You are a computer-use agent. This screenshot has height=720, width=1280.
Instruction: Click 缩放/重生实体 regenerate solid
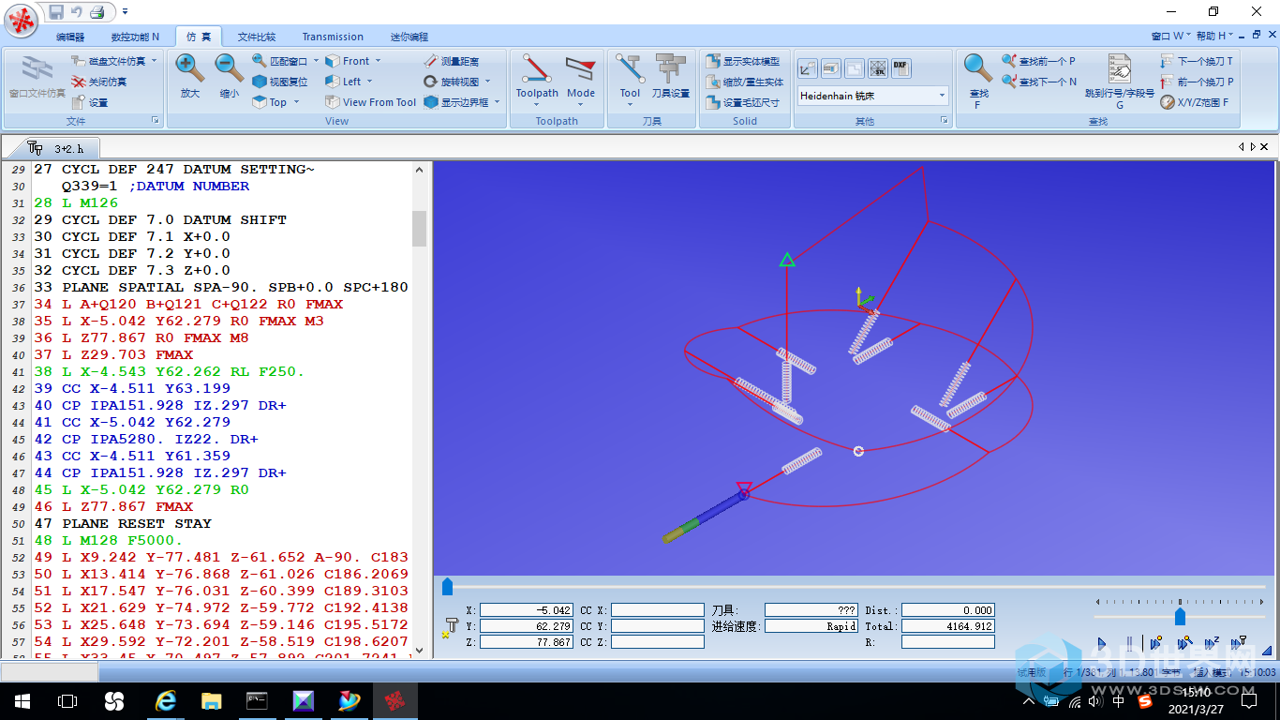[x=744, y=82]
